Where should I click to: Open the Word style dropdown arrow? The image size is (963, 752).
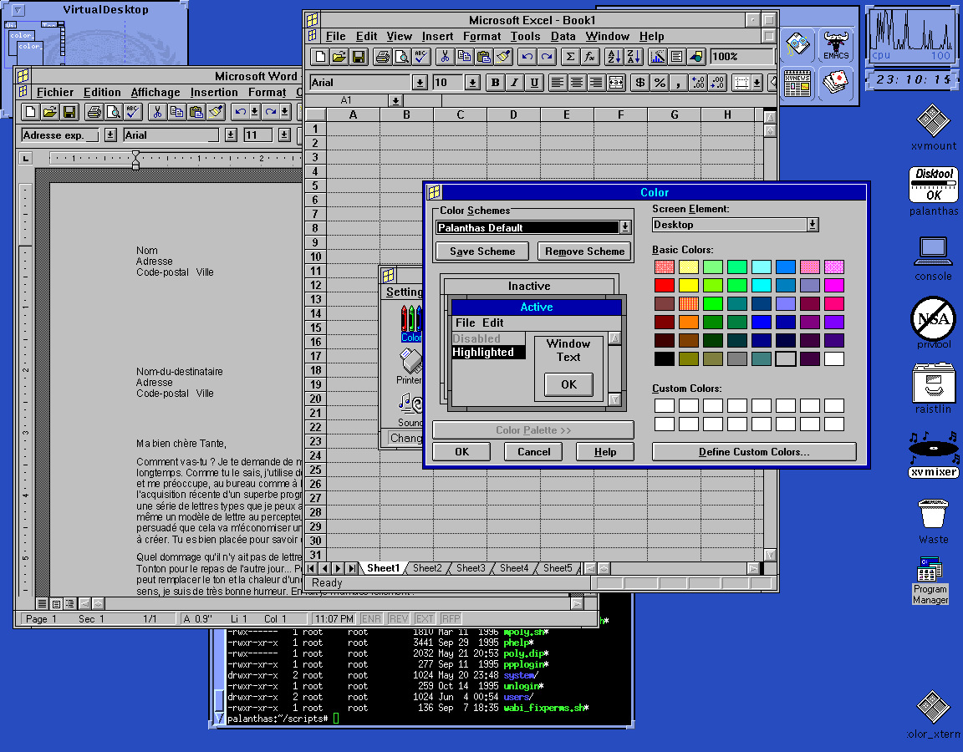point(110,135)
